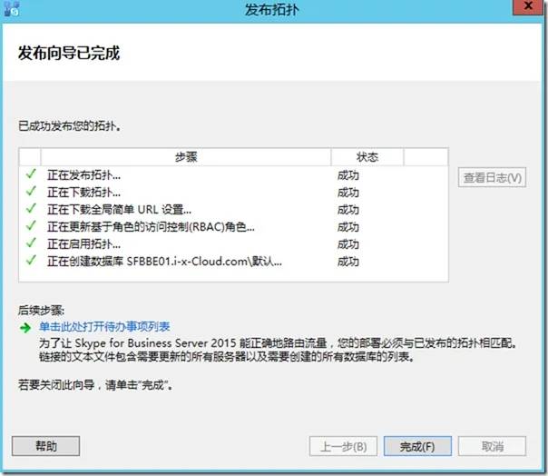Click the green checkmark for 正在下载拓扑
The height and width of the screenshot is (476, 548).
[x=31, y=191]
